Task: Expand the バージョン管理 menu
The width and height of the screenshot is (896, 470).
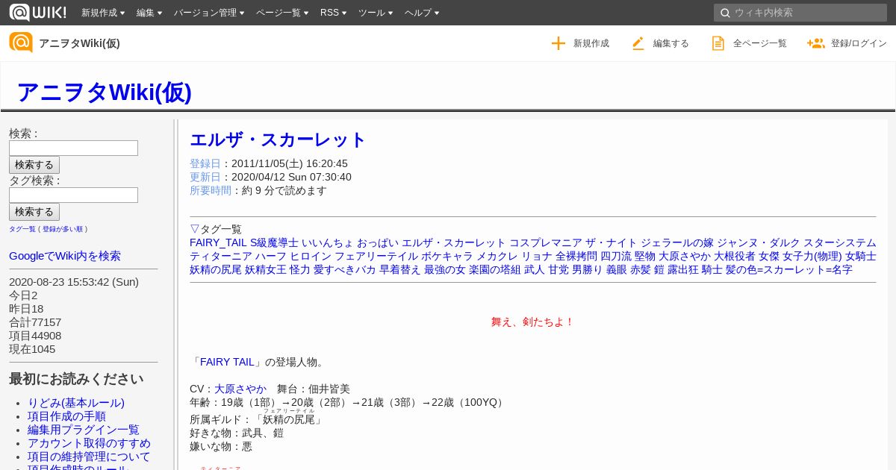Action: coord(209,13)
